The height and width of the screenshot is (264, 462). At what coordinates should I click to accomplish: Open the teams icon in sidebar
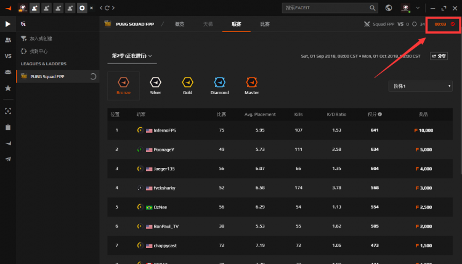click(8, 72)
